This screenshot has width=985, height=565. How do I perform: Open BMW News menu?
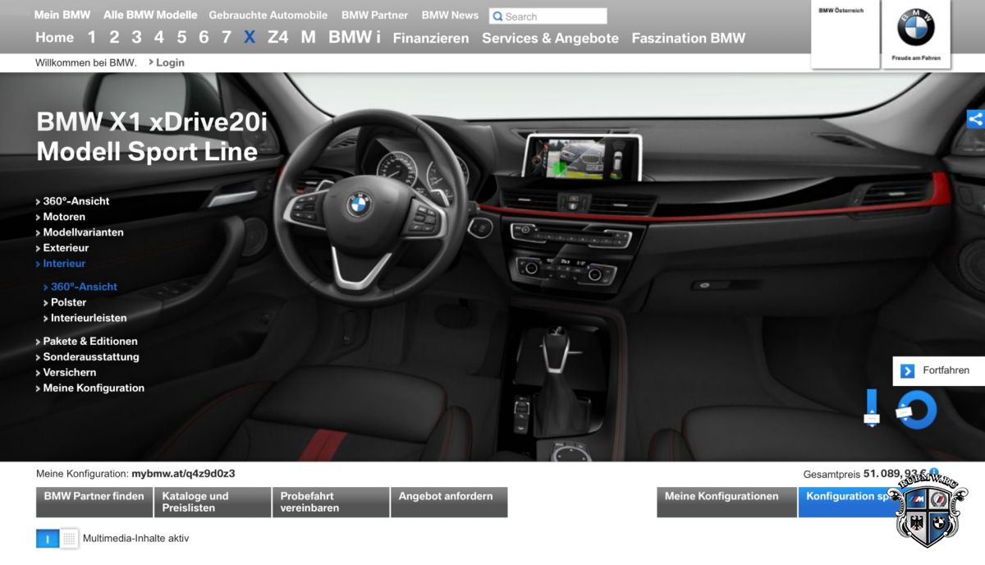(450, 15)
